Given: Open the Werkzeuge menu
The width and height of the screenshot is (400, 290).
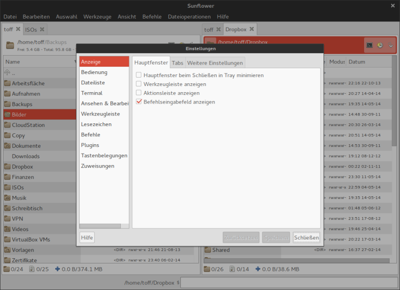Looking at the screenshot, I should (97, 17).
